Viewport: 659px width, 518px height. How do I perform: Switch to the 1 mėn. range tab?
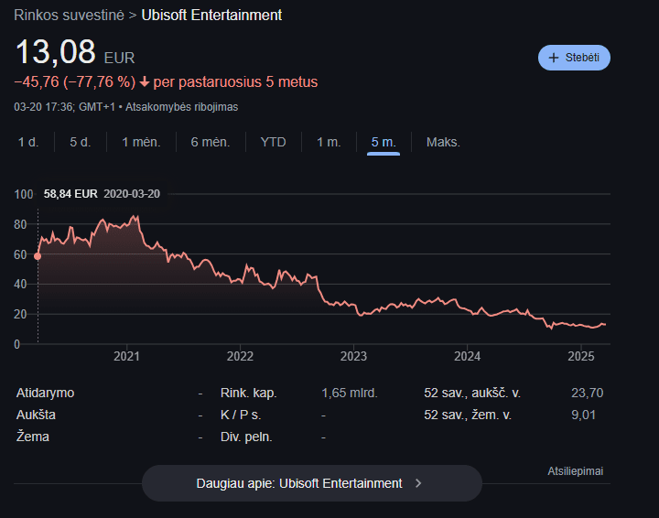pyautogui.click(x=141, y=142)
